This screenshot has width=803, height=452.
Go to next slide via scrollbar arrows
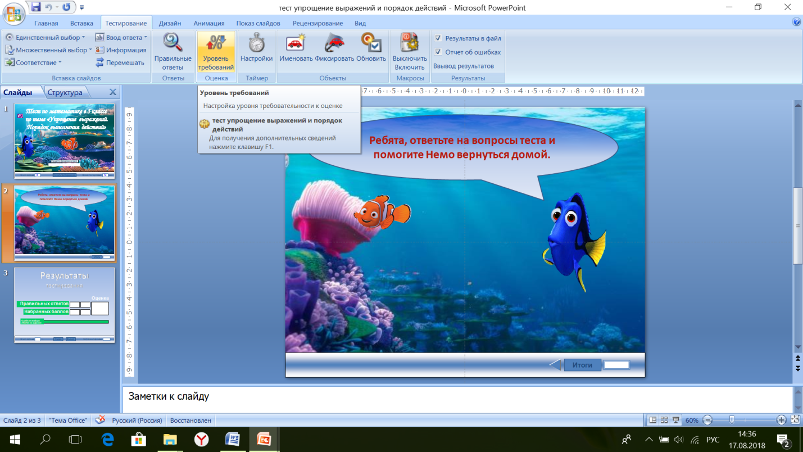(x=797, y=368)
